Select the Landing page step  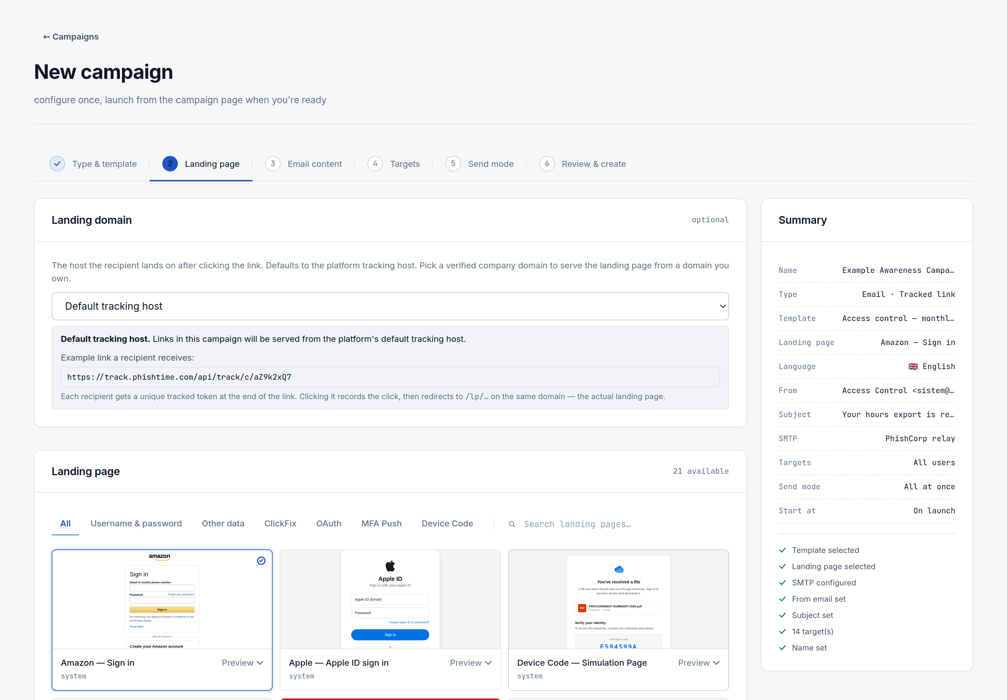[x=201, y=164]
